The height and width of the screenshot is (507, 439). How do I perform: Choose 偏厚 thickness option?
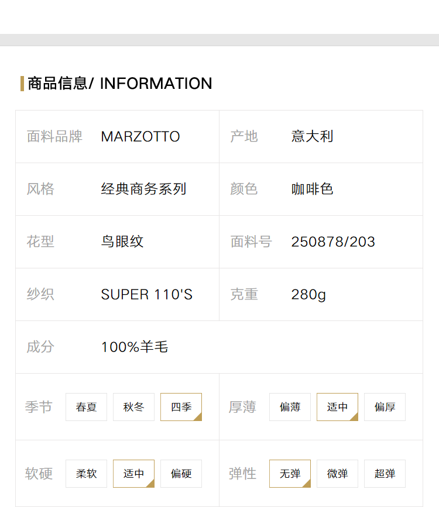385,407
